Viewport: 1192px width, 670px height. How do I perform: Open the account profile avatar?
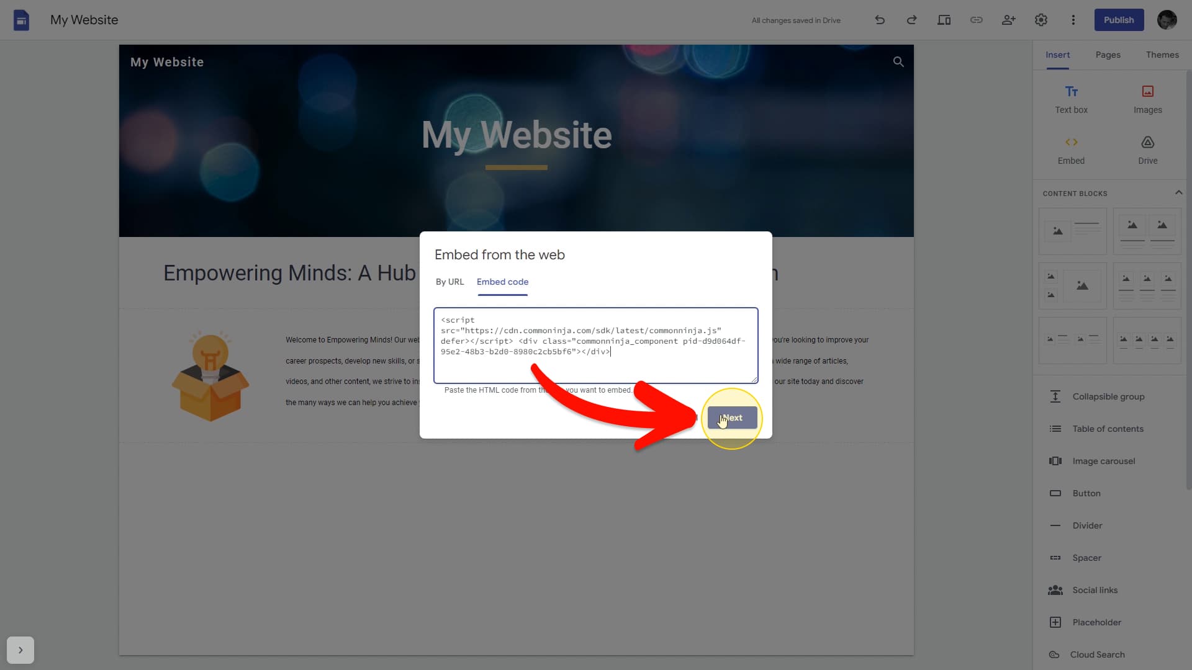(x=1167, y=20)
